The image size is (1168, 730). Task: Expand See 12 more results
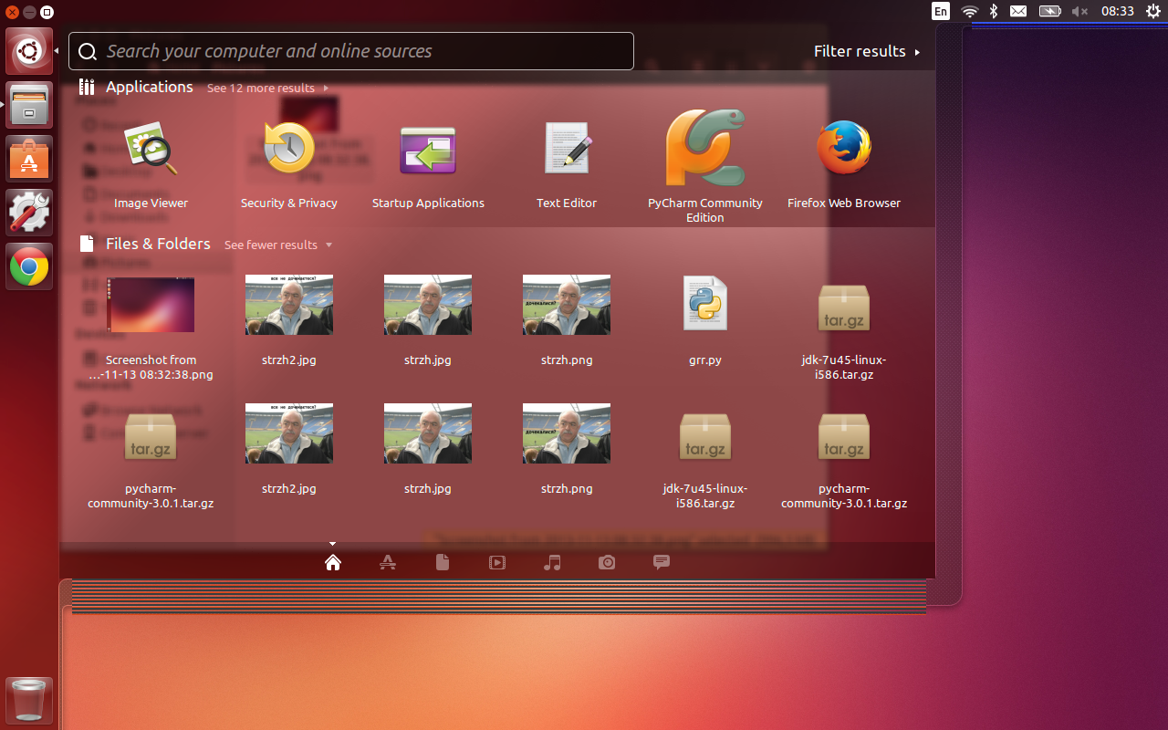point(267,89)
